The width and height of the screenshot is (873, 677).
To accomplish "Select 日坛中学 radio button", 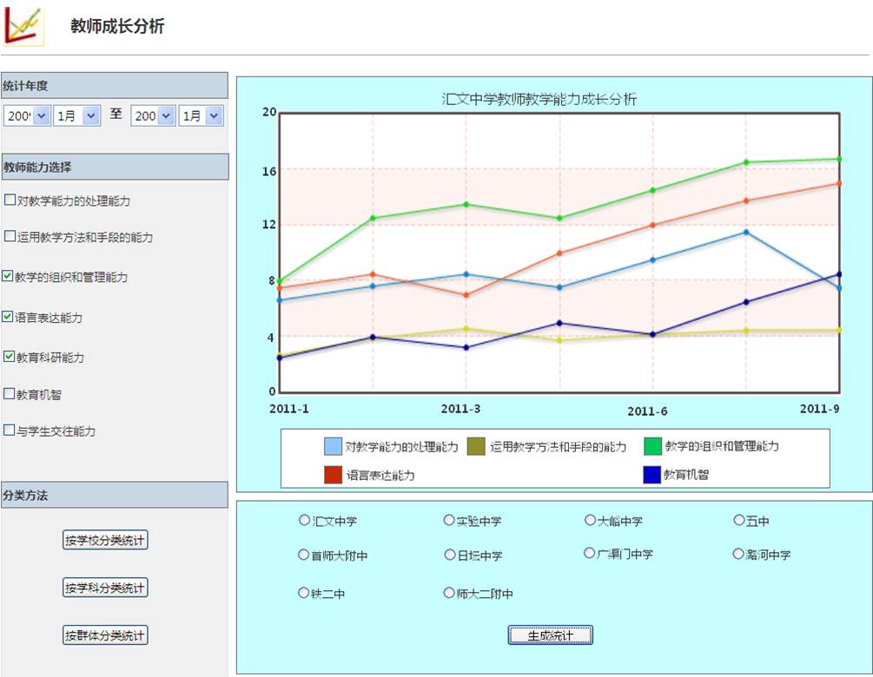I will point(450,555).
